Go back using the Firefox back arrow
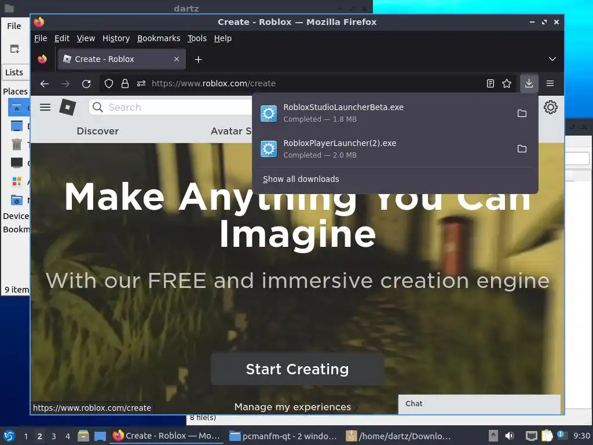Screen dimensions: 593x445 pos(45,83)
